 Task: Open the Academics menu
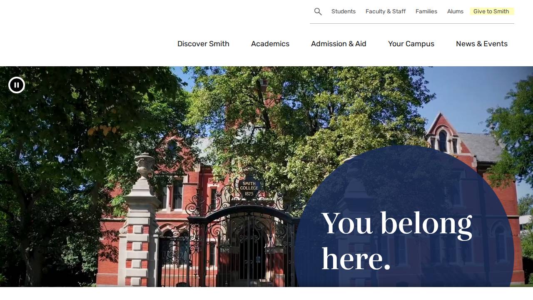click(x=270, y=44)
